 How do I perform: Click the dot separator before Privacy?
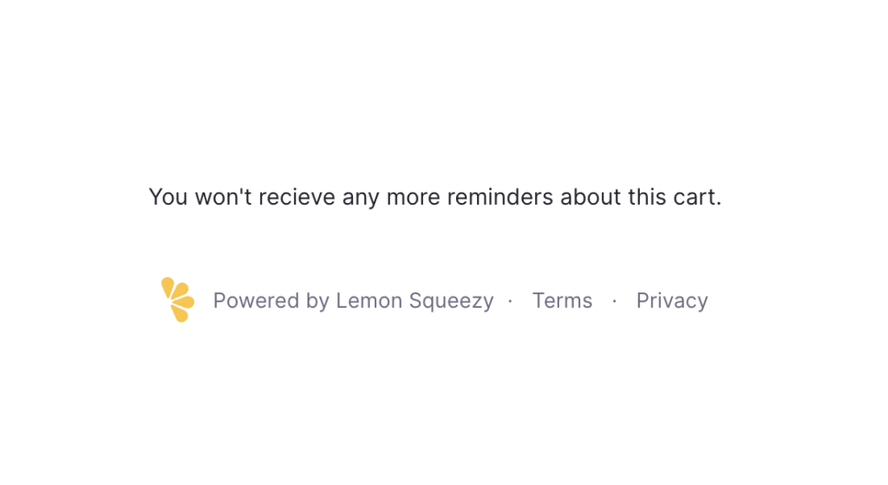pyautogui.click(x=614, y=301)
